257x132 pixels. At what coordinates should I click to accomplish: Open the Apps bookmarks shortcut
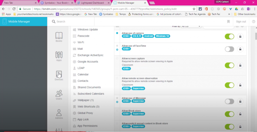coord(6,14)
